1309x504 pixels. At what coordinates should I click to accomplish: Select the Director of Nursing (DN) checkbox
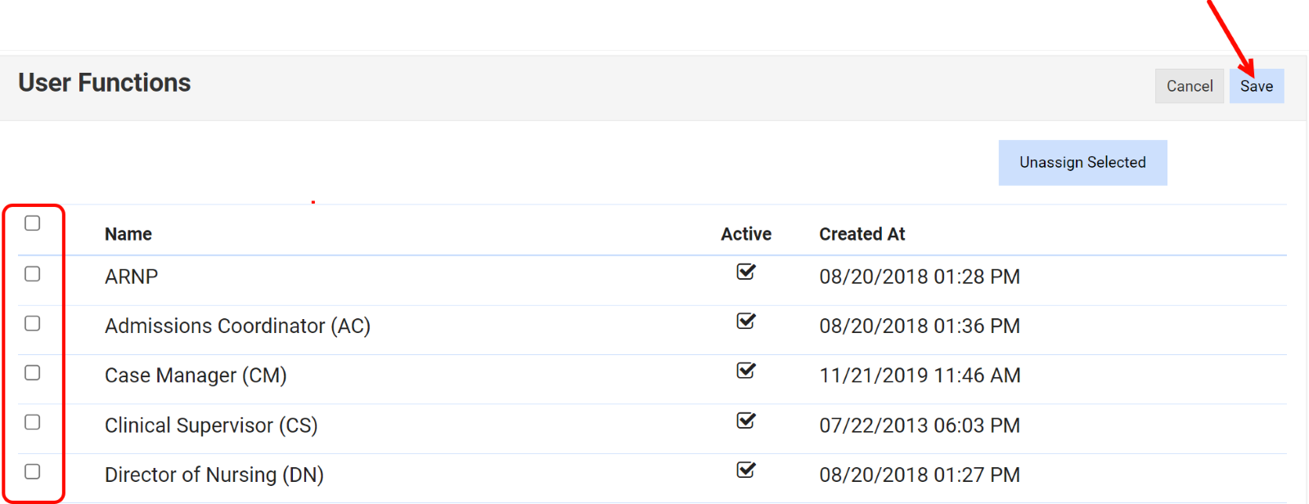[x=33, y=471]
